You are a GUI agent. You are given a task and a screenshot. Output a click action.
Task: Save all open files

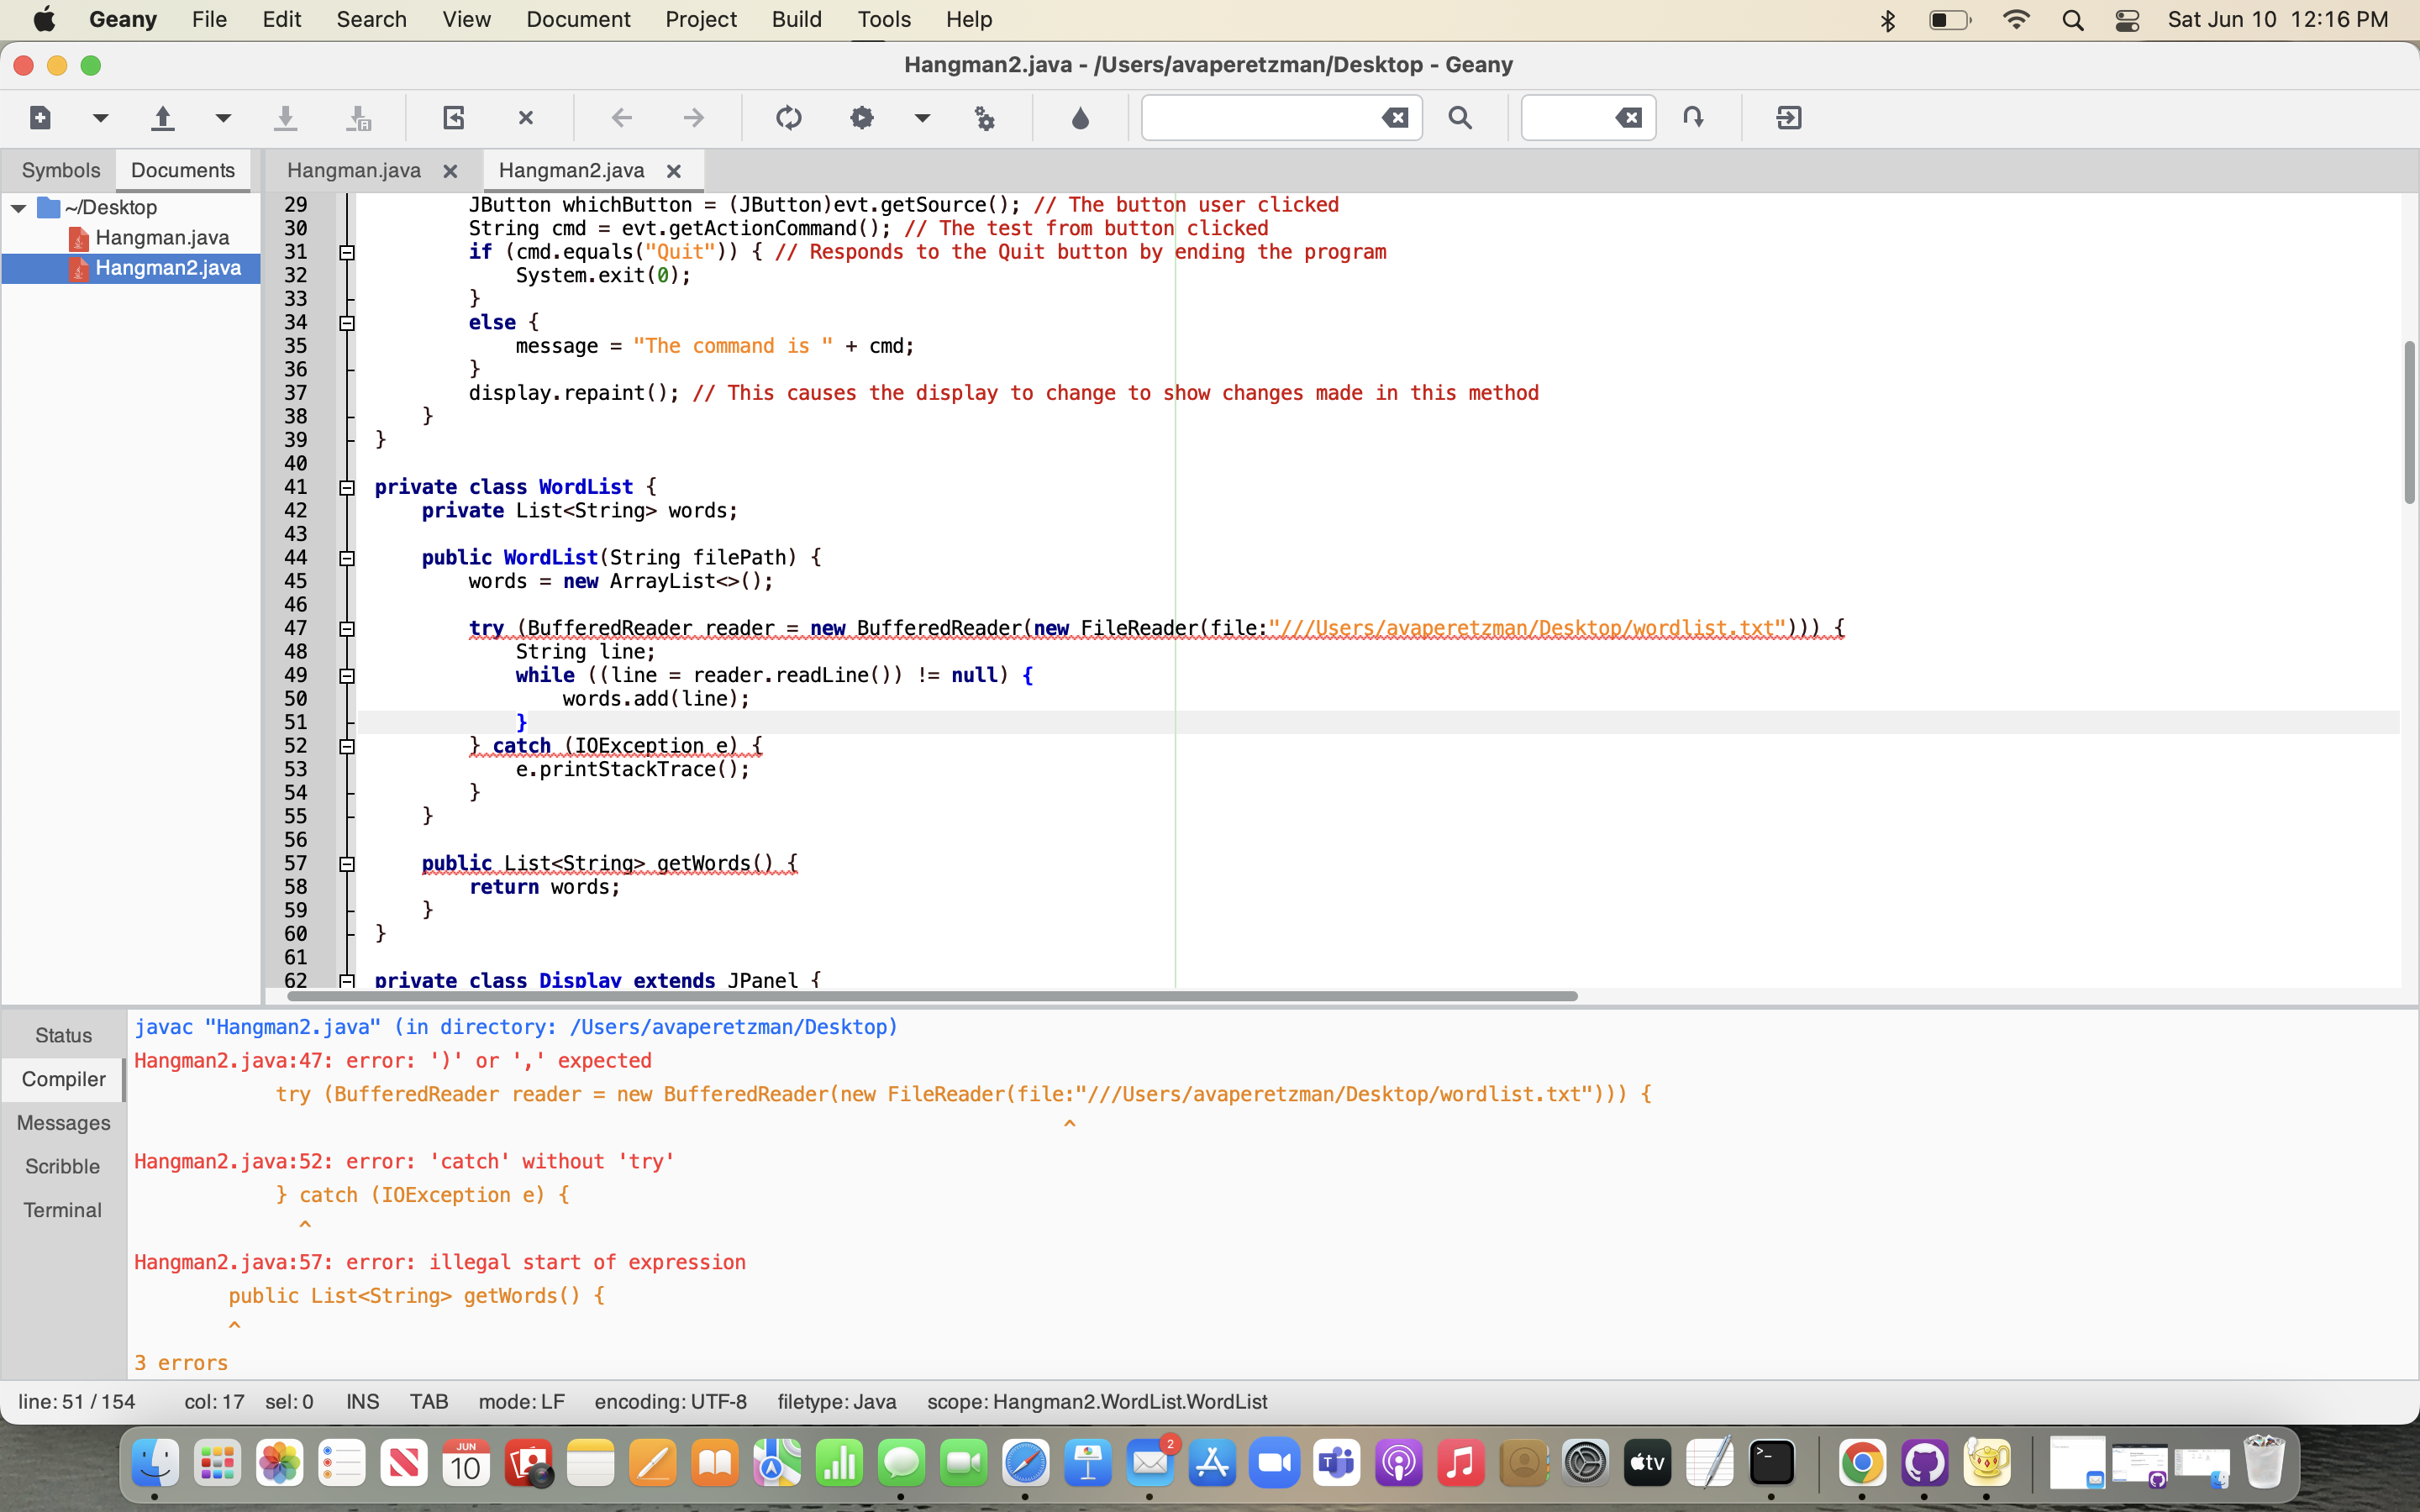point(360,117)
